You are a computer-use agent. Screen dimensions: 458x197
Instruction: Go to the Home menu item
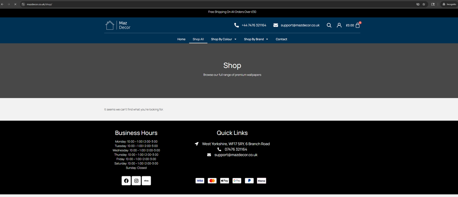pos(181,39)
